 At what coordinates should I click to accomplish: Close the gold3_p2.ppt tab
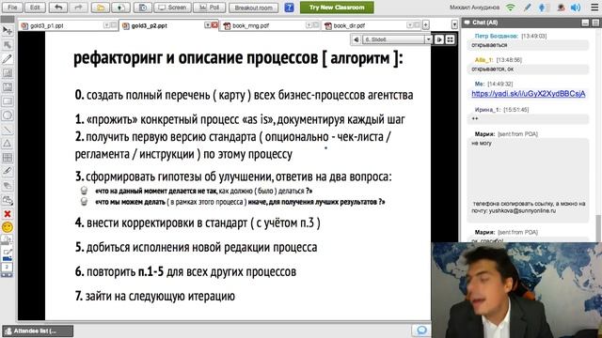pos(214,25)
